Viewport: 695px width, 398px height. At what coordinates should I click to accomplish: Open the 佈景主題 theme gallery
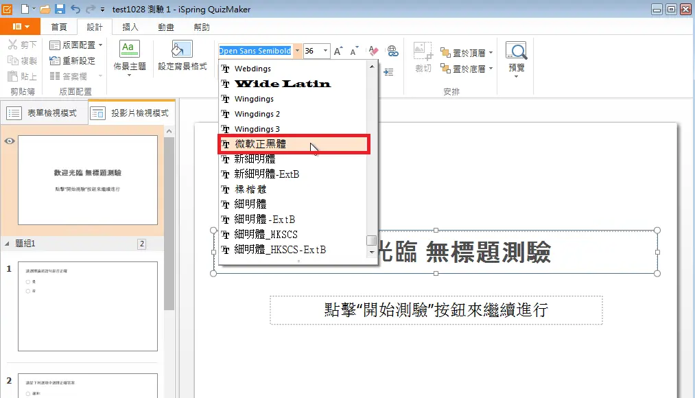(x=130, y=55)
